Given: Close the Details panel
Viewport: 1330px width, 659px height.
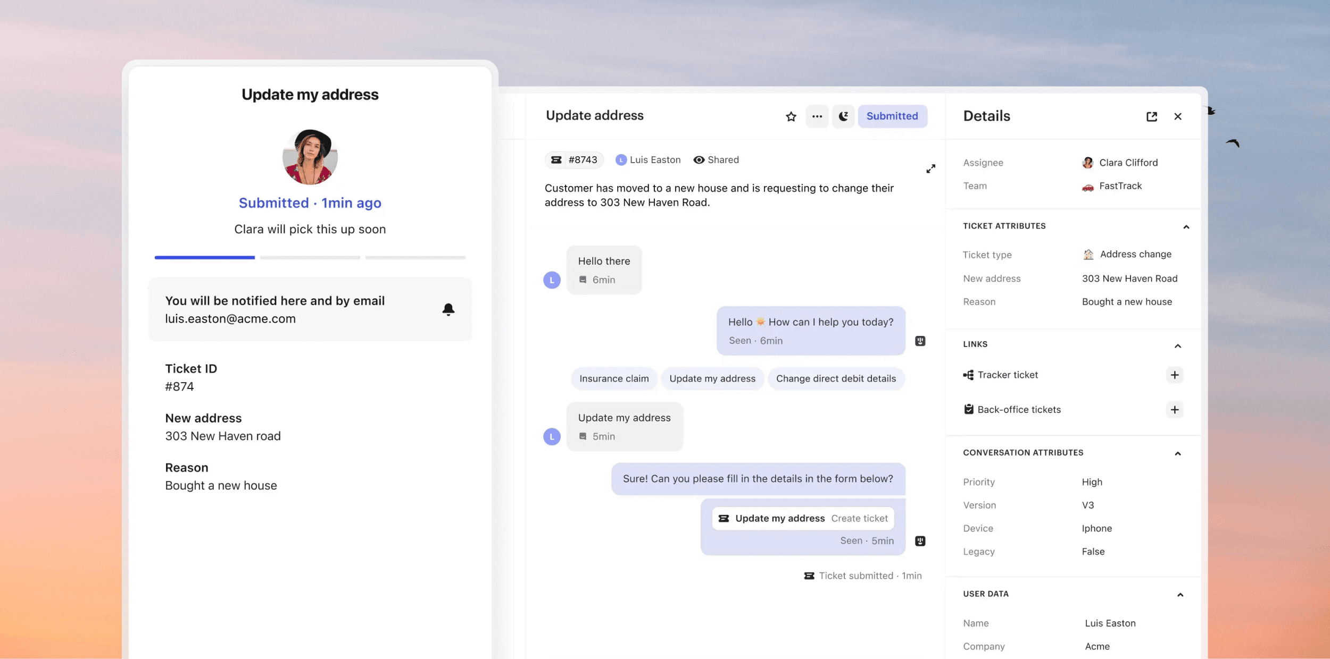Looking at the screenshot, I should point(1178,116).
